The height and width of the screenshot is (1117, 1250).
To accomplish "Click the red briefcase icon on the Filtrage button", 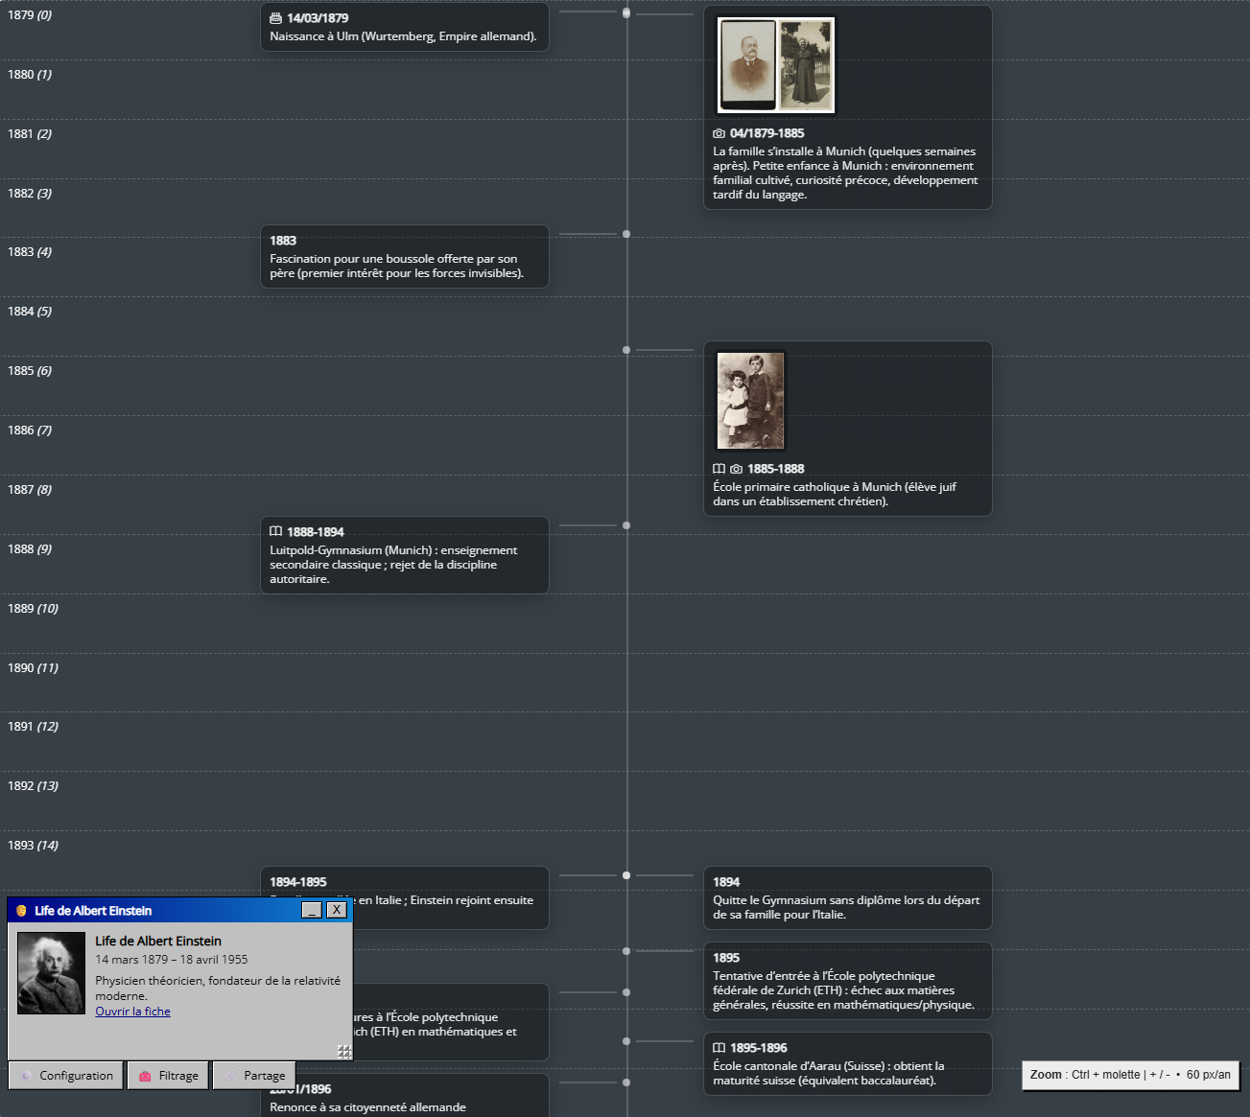I will pyautogui.click(x=144, y=1075).
